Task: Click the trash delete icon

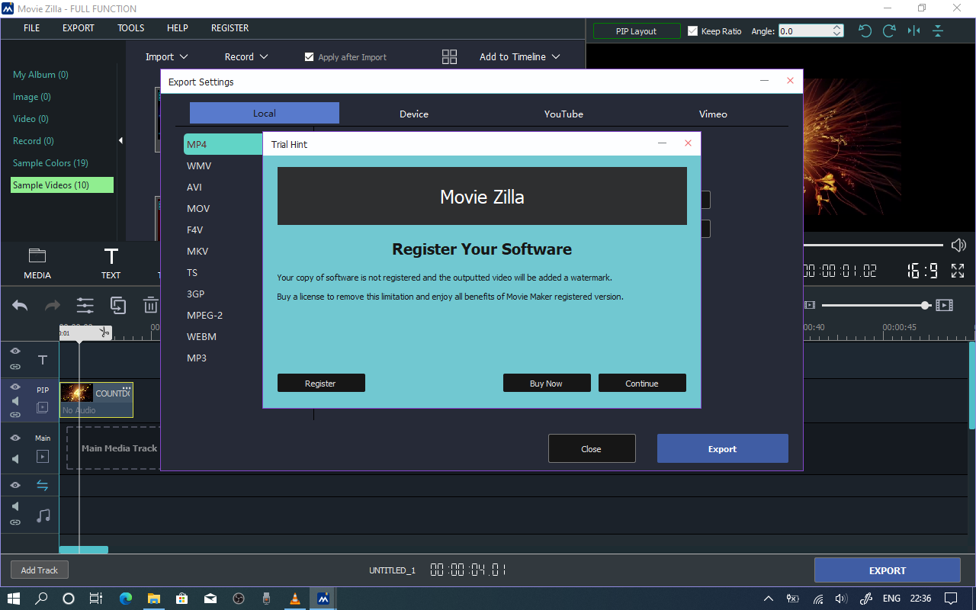Action: click(151, 306)
